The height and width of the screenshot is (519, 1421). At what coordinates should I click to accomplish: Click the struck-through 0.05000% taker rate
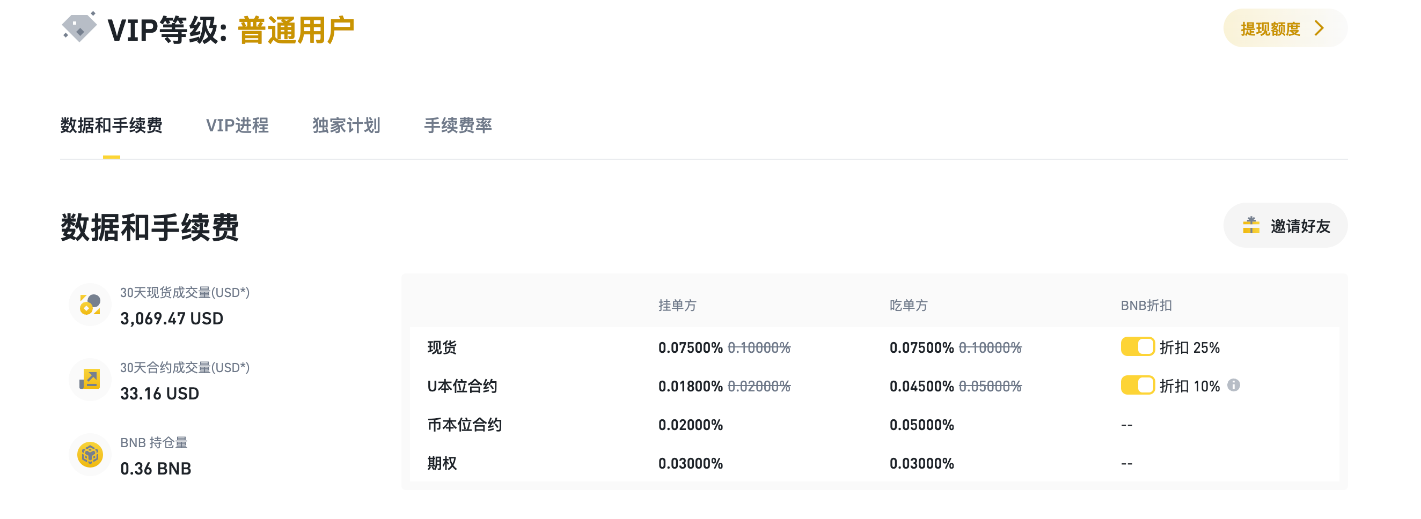click(990, 386)
